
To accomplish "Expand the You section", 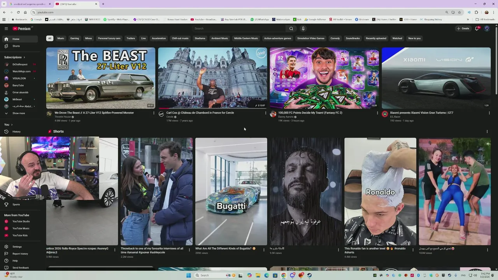I will (x=9, y=124).
